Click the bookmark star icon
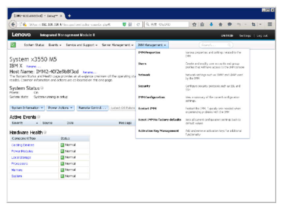This screenshot has width=283, height=206. point(194,24)
